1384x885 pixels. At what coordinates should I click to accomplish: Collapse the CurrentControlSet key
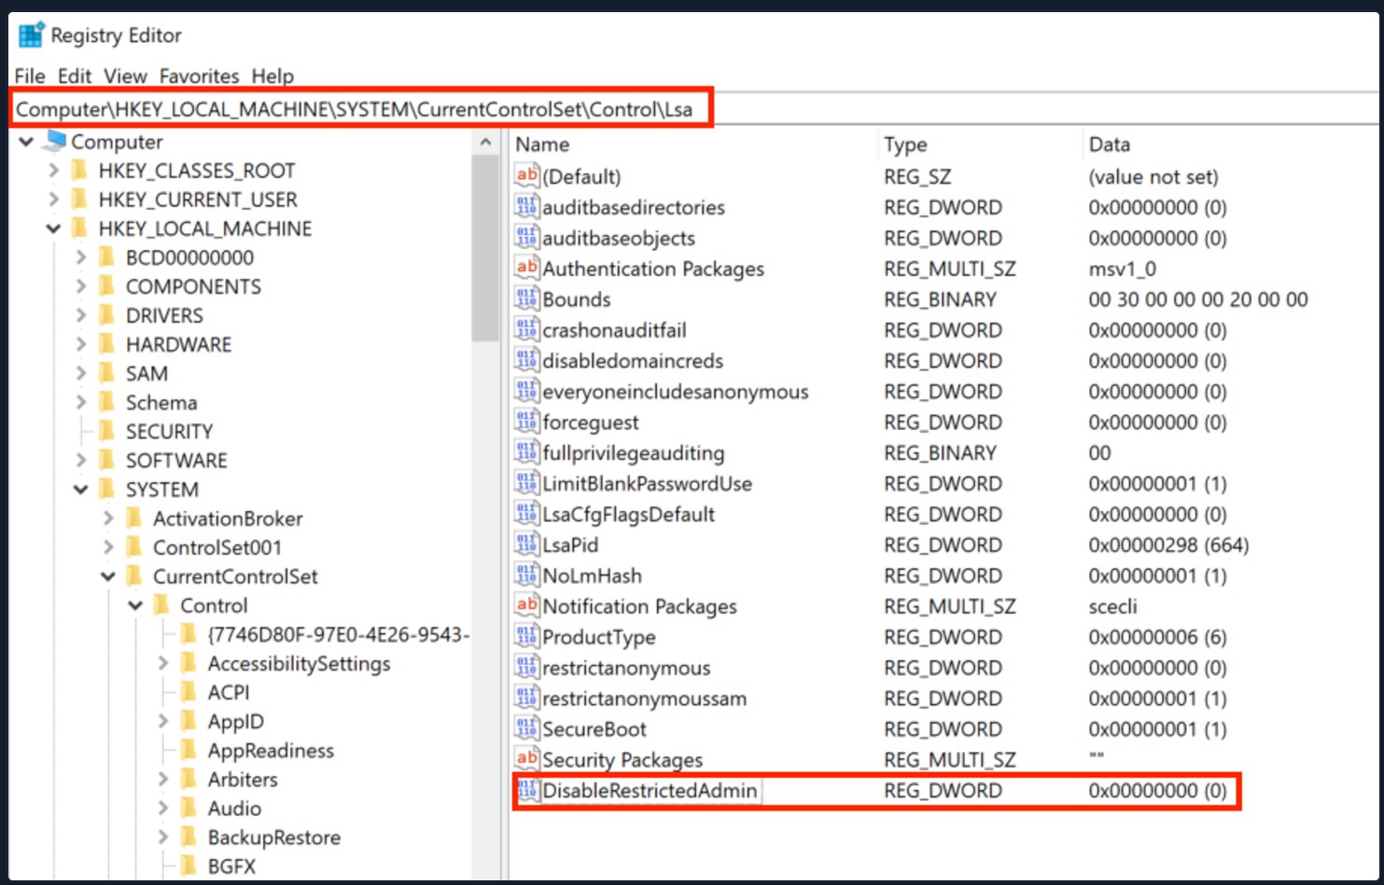tap(107, 576)
